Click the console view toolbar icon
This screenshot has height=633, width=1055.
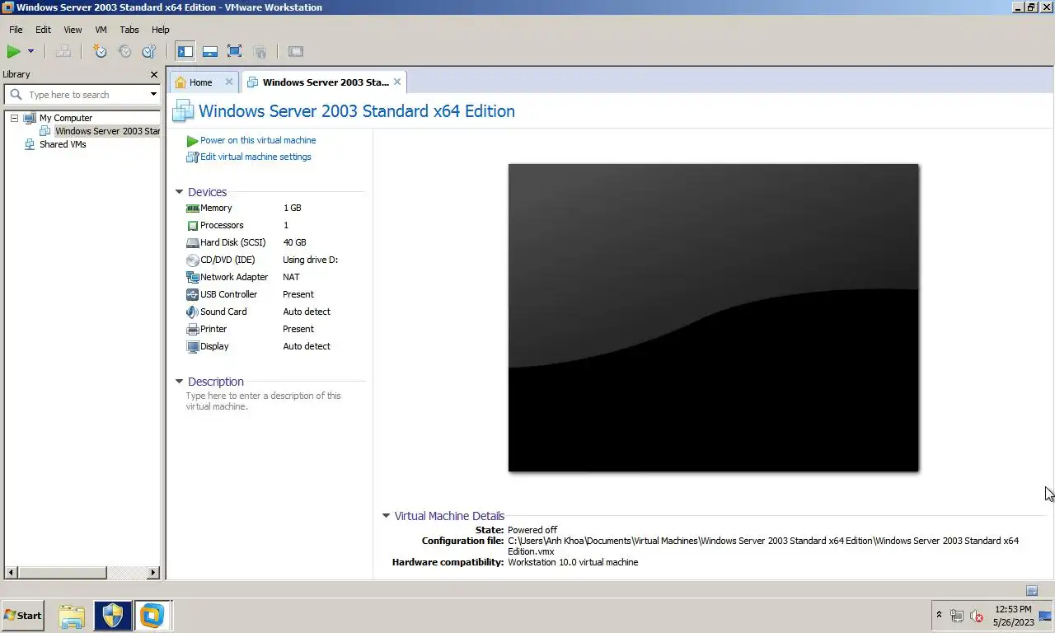[296, 51]
